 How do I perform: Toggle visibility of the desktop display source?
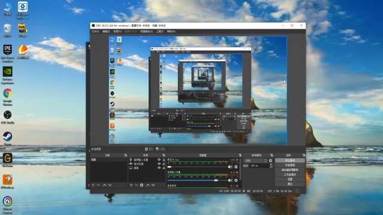point(159,168)
